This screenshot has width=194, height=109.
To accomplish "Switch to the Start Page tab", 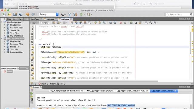I will pyautogui.click(x=36, y=19).
